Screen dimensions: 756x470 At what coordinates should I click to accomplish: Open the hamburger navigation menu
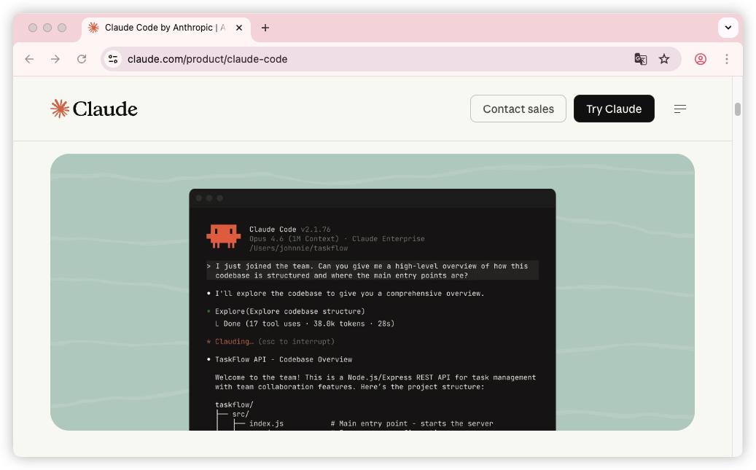679,109
